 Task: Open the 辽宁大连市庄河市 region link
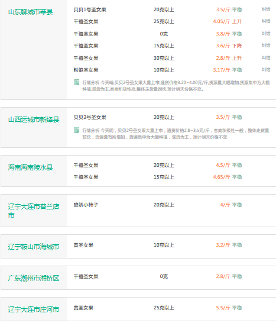click(x=34, y=309)
